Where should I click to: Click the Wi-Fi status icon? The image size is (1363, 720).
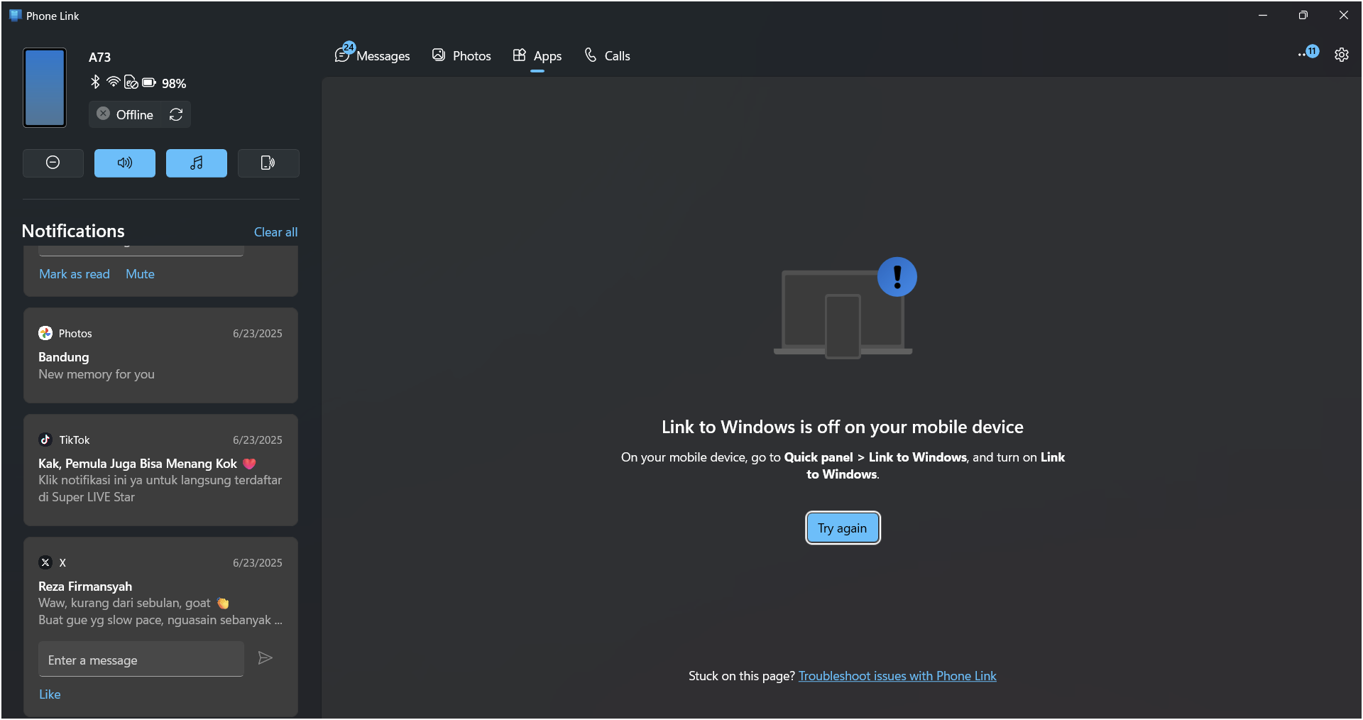[x=113, y=82]
